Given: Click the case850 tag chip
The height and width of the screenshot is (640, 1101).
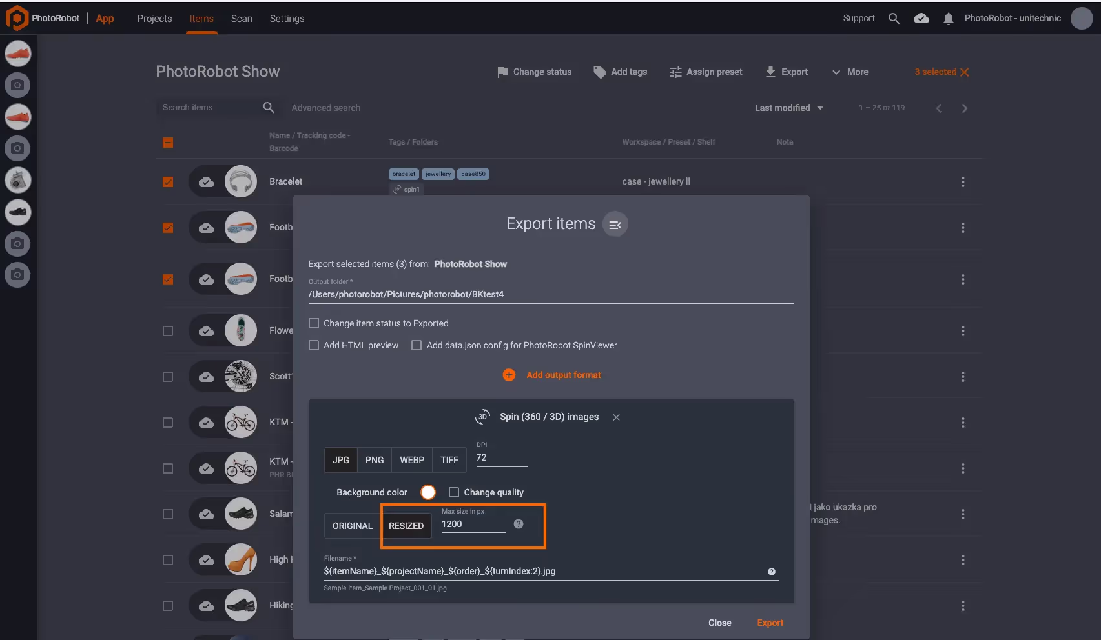Looking at the screenshot, I should (473, 174).
